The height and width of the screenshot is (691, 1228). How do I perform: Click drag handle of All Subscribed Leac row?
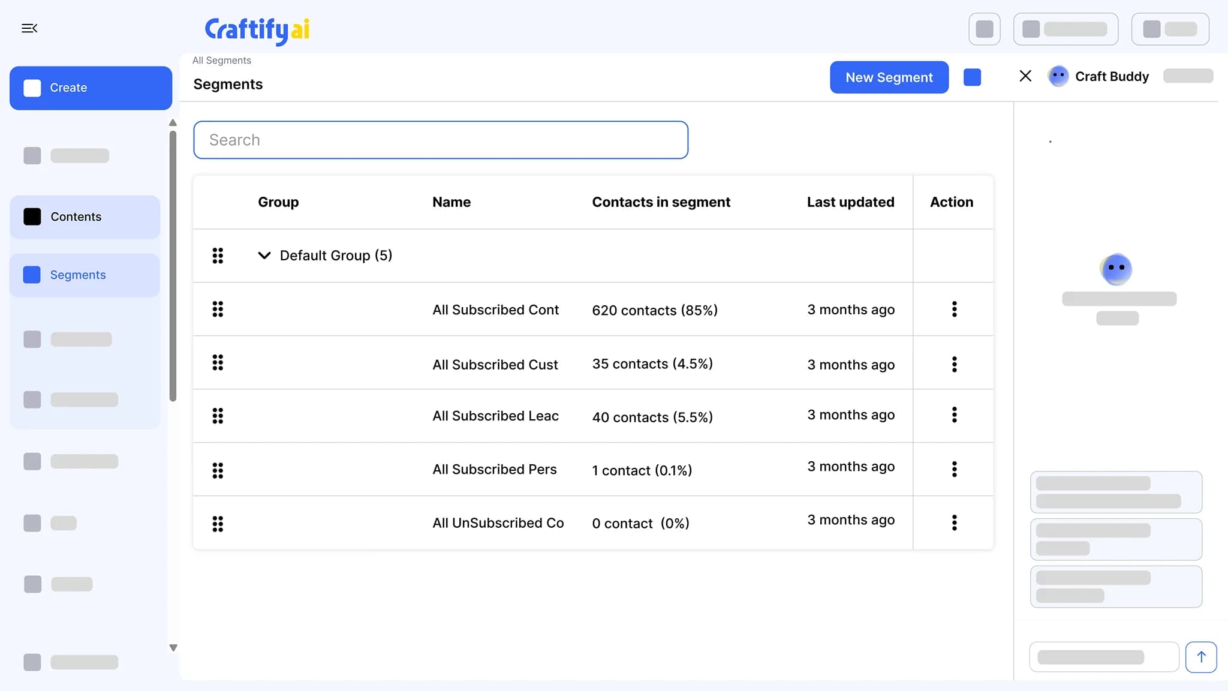tap(218, 416)
